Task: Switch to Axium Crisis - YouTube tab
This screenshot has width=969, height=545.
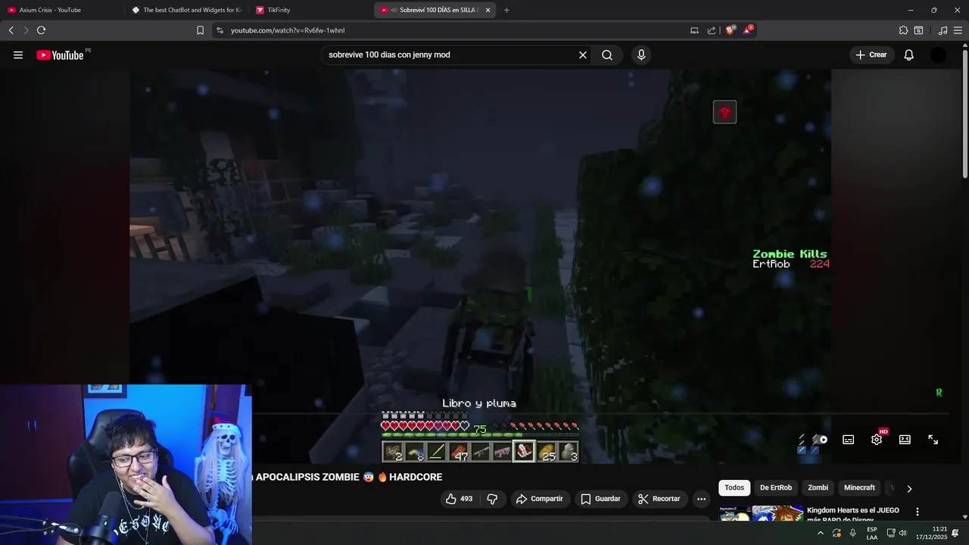Action: coord(61,10)
